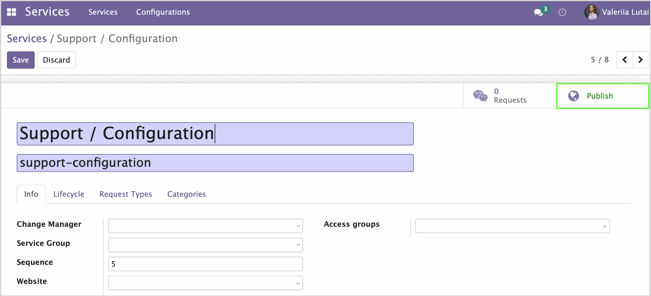Switch to the Request Types tab
The image size is (651, 296).
[126, 194]
